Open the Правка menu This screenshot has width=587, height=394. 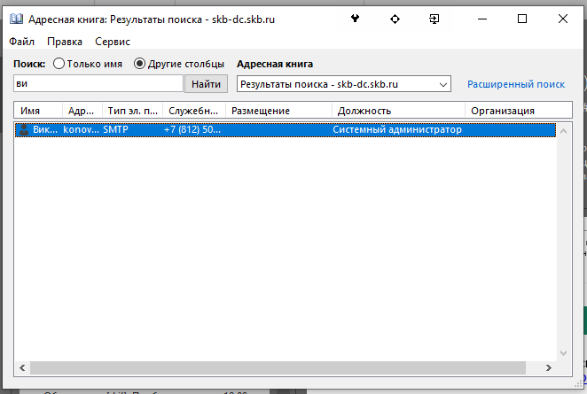(65, 42)
